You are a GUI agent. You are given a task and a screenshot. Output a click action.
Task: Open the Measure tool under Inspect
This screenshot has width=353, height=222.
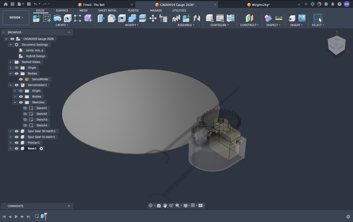279,18
